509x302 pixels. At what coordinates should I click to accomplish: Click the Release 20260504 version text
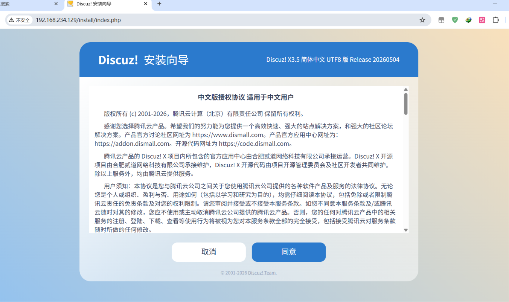pos(375,59)
